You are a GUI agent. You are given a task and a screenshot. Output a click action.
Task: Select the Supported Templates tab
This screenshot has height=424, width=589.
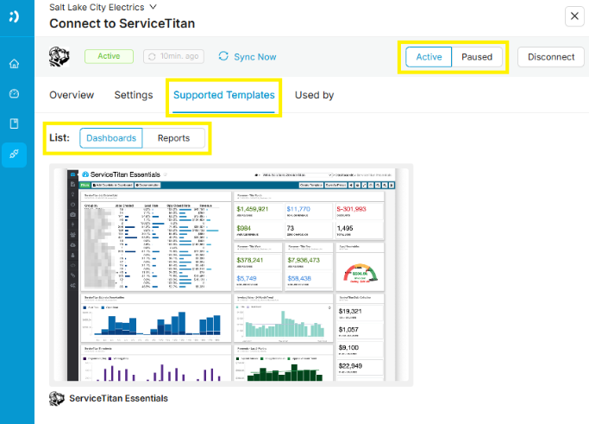click(224, 95)
